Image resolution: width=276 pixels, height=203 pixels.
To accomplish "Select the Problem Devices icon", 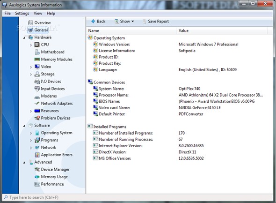I will (37, 118).
